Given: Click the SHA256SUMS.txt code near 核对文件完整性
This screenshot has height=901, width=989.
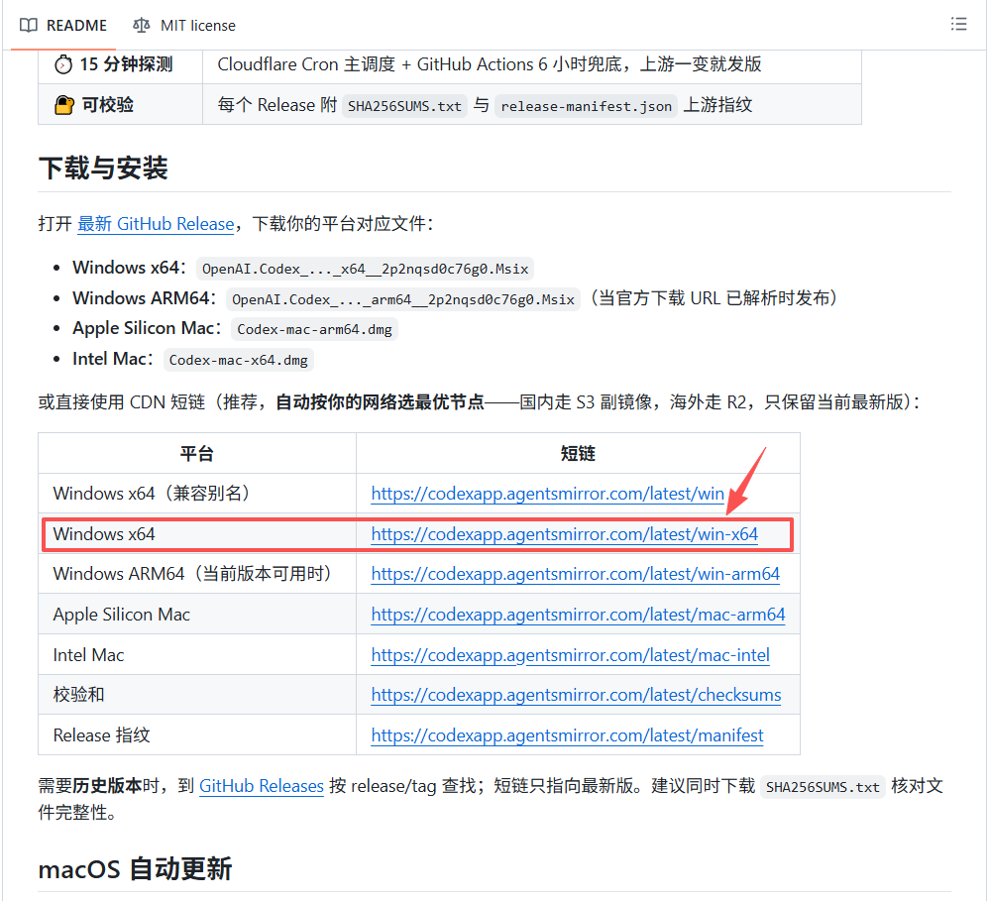Looking at the screenshot, I should coord(823,787).
